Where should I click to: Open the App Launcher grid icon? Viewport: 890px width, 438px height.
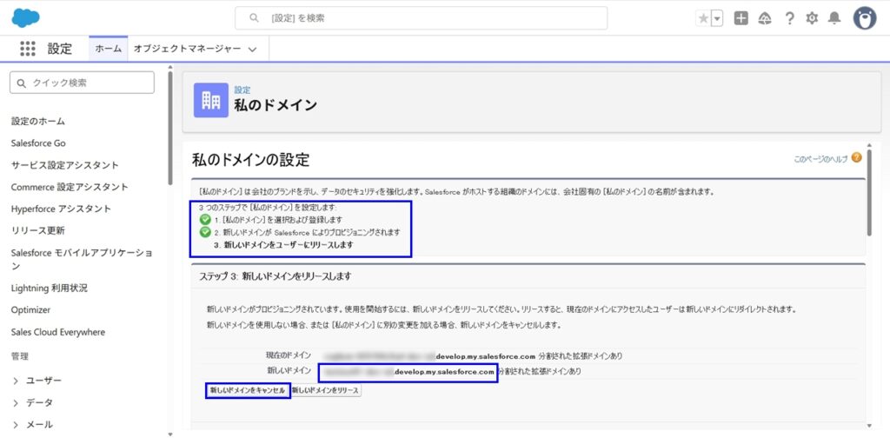27,49
